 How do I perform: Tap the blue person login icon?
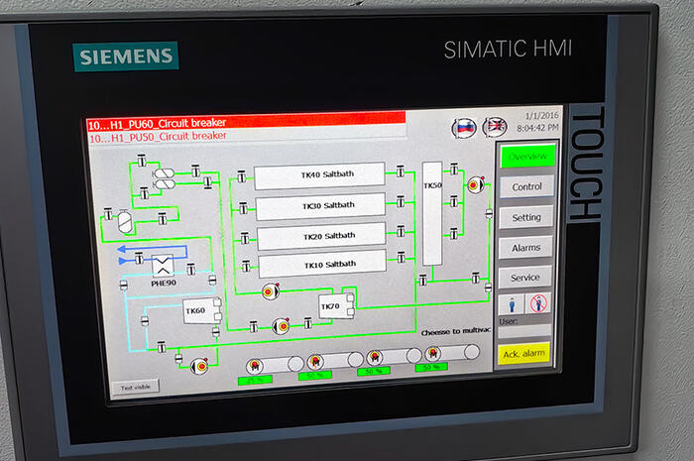[512, 304]
